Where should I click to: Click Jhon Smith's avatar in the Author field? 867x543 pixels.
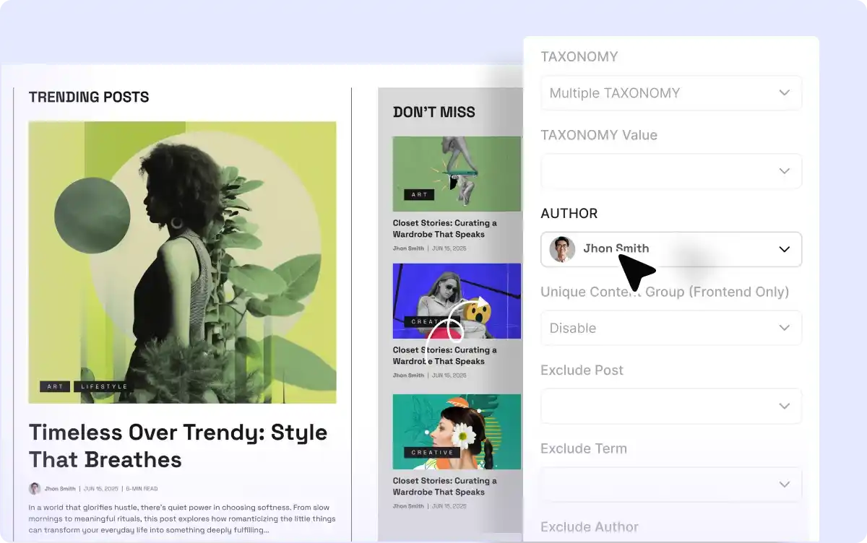(x=561, y=249)
